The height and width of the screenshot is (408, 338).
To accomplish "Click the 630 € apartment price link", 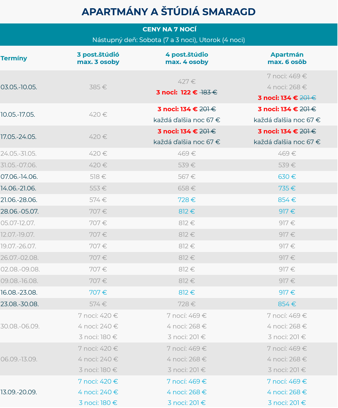I will [287, 177].
